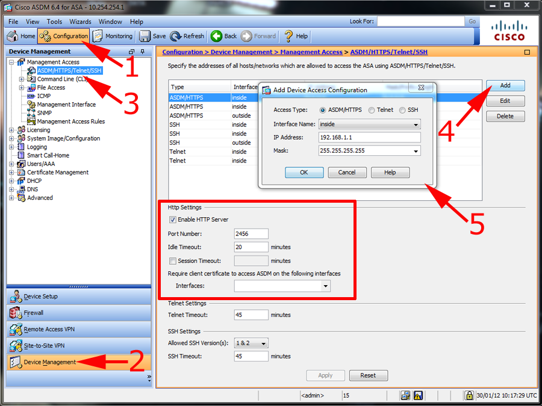Expand the Command Line (CLI) node
542x406 pixels.
click(x=22, y=79)
